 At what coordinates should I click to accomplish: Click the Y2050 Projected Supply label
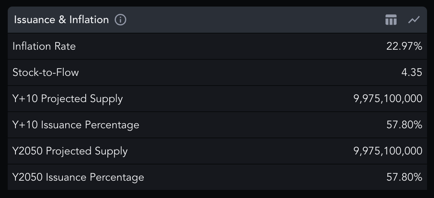(x=70, y=151)
